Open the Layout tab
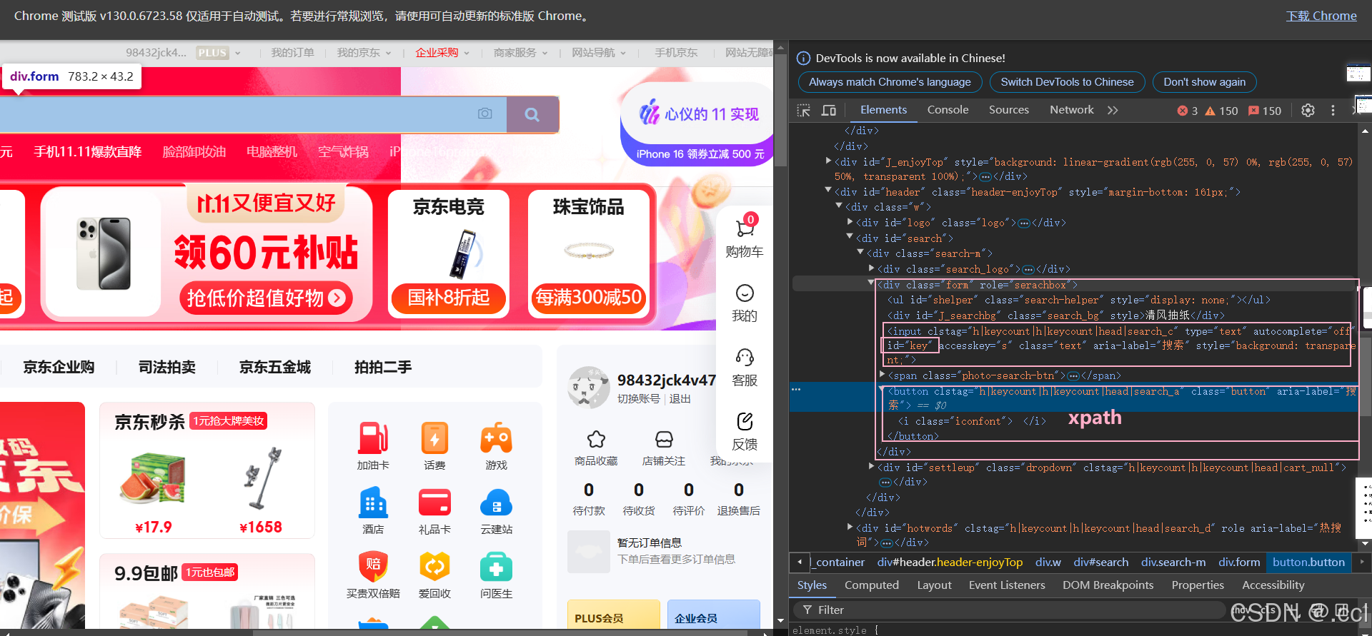 point(934,585)
